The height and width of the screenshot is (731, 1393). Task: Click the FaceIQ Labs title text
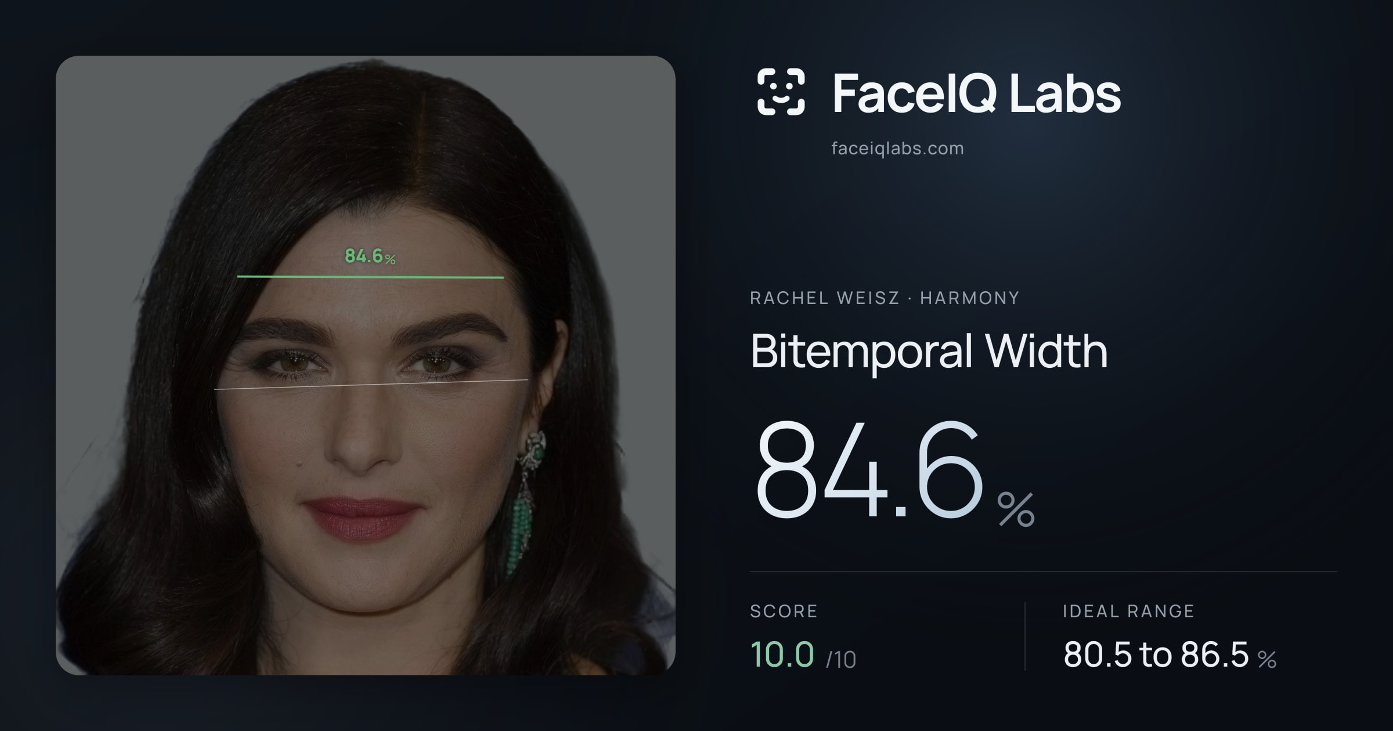(977, 93)
